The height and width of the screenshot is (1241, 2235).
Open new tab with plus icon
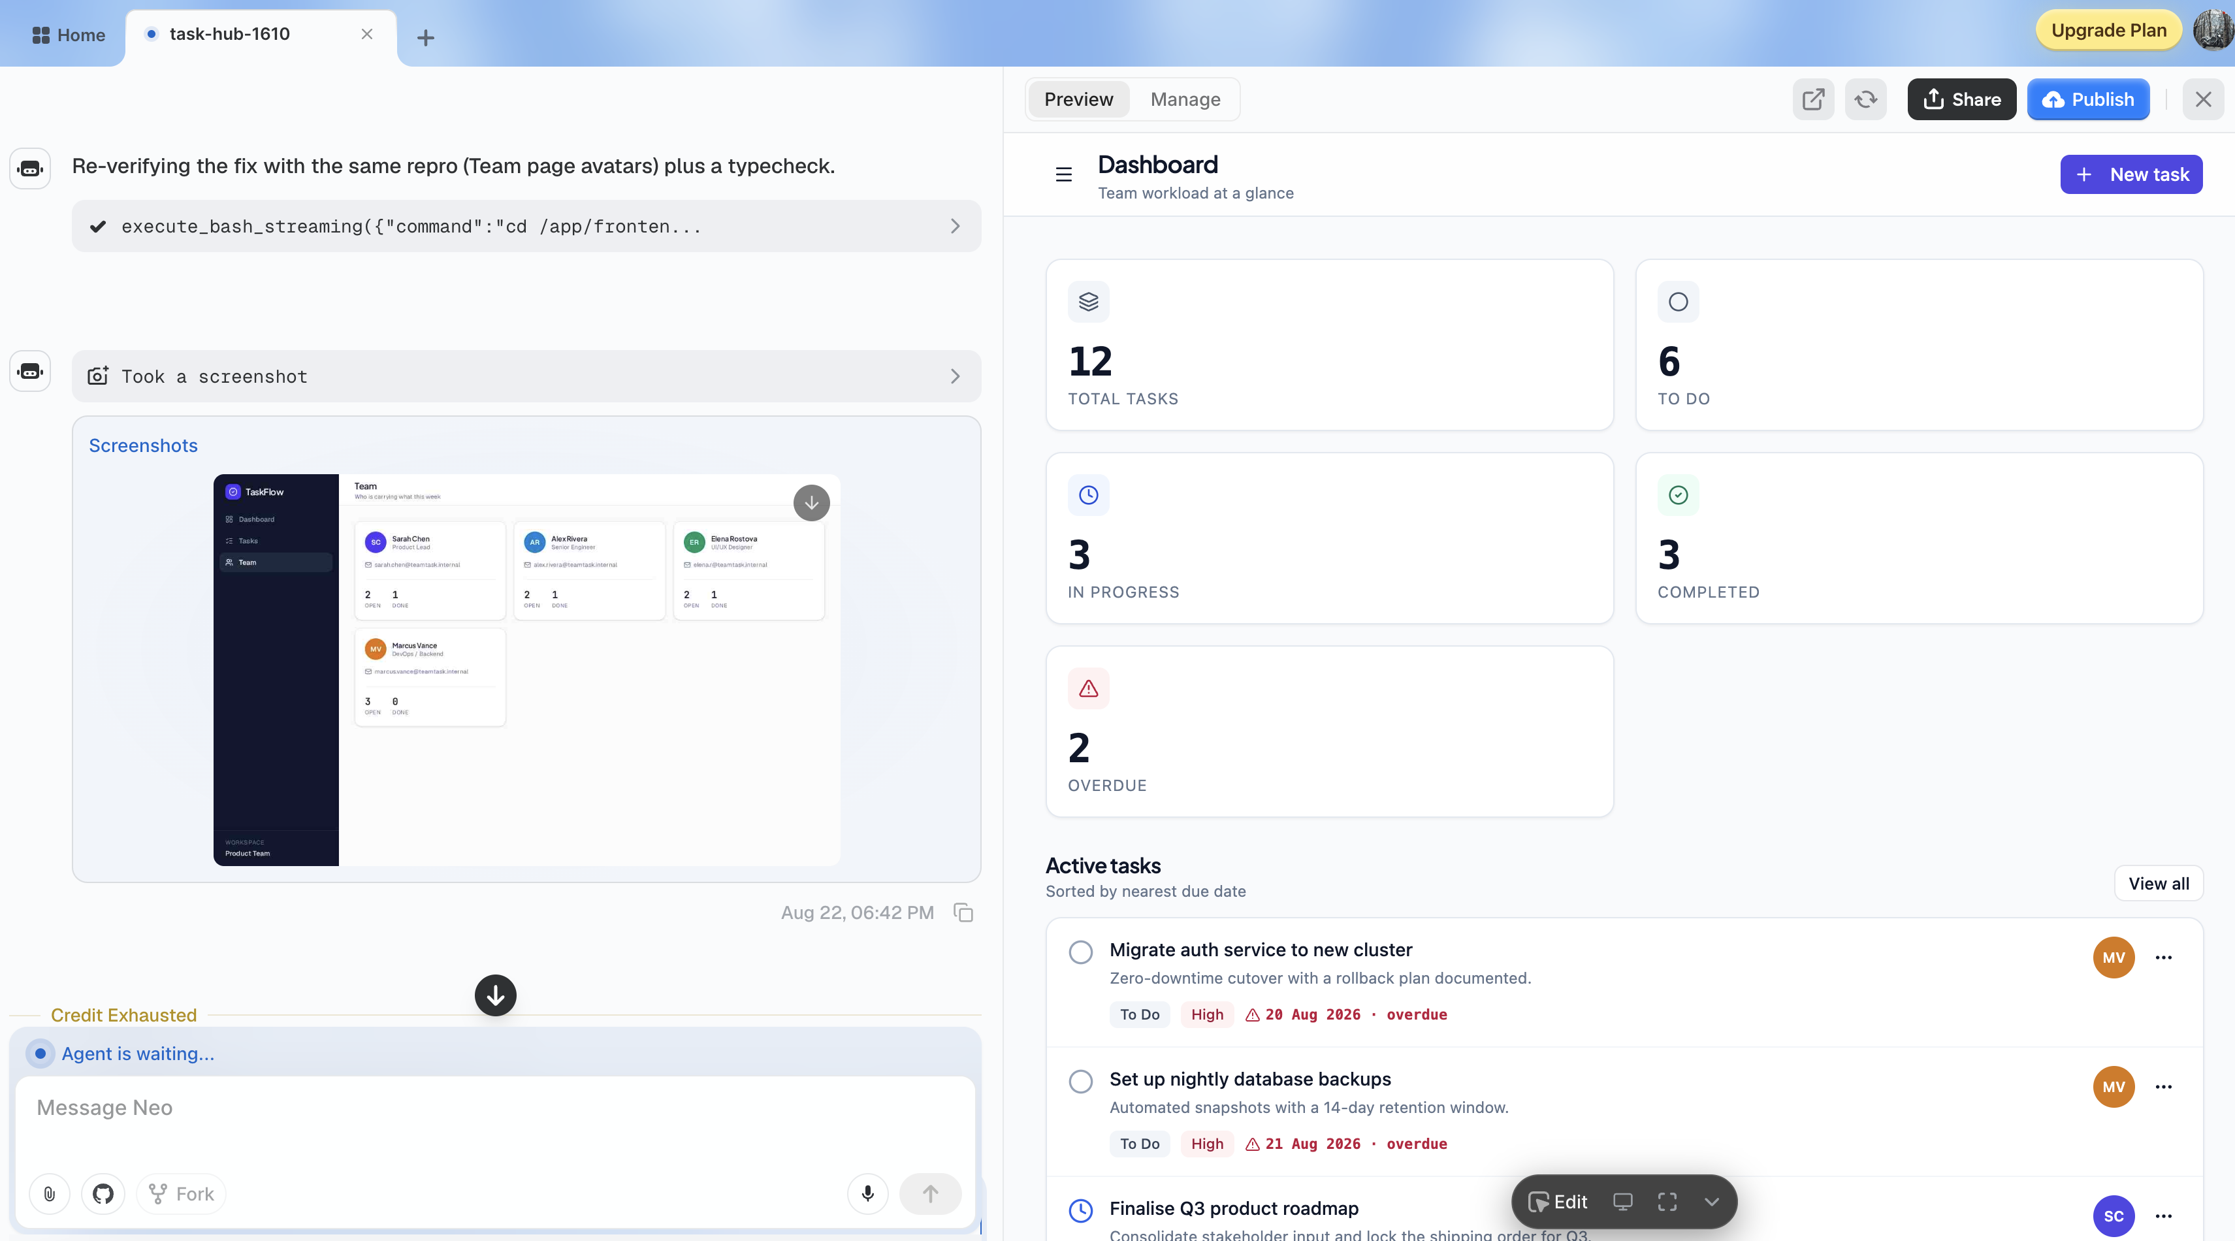[425, 37]
